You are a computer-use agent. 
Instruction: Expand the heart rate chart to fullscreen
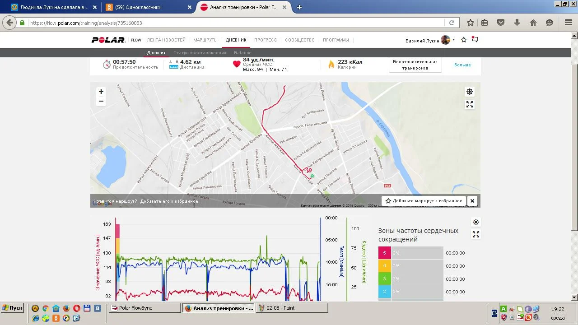coord(475,234)
